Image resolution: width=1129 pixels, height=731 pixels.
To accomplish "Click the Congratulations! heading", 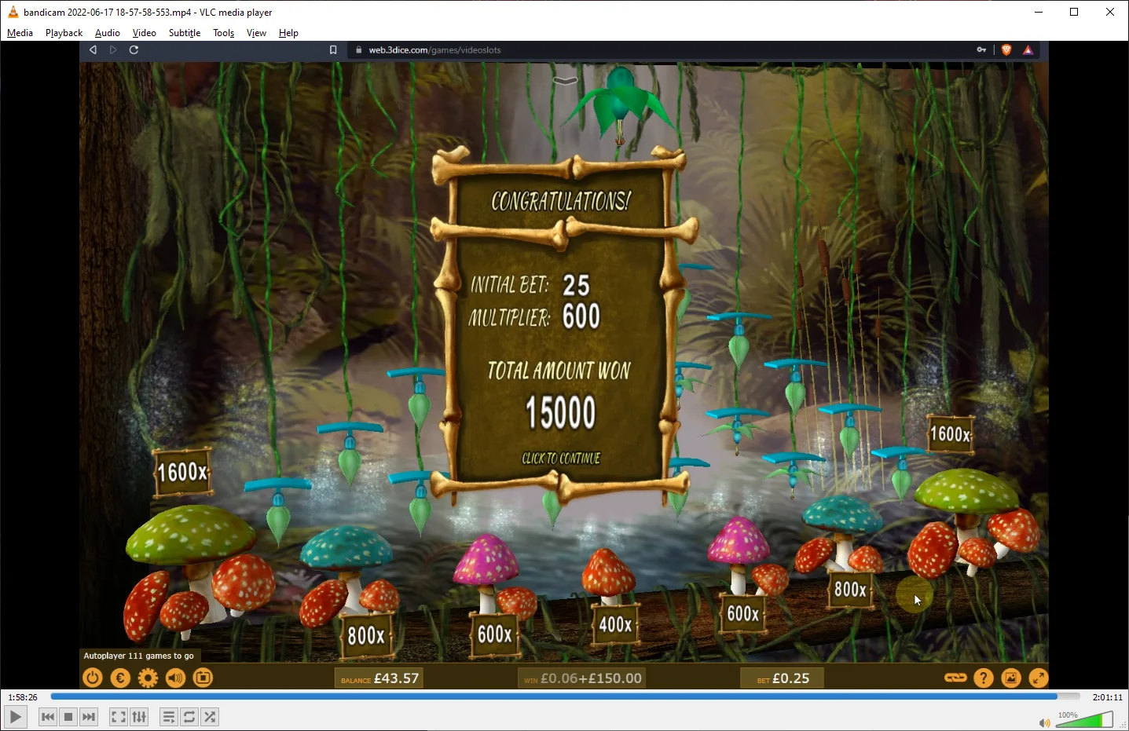I will [560, 201].
